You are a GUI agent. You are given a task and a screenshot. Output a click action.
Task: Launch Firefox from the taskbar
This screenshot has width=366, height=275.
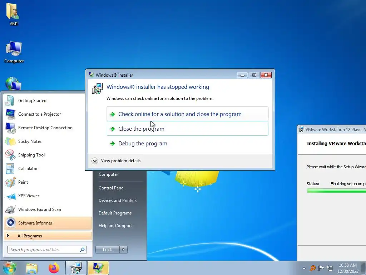coord(54,268)
